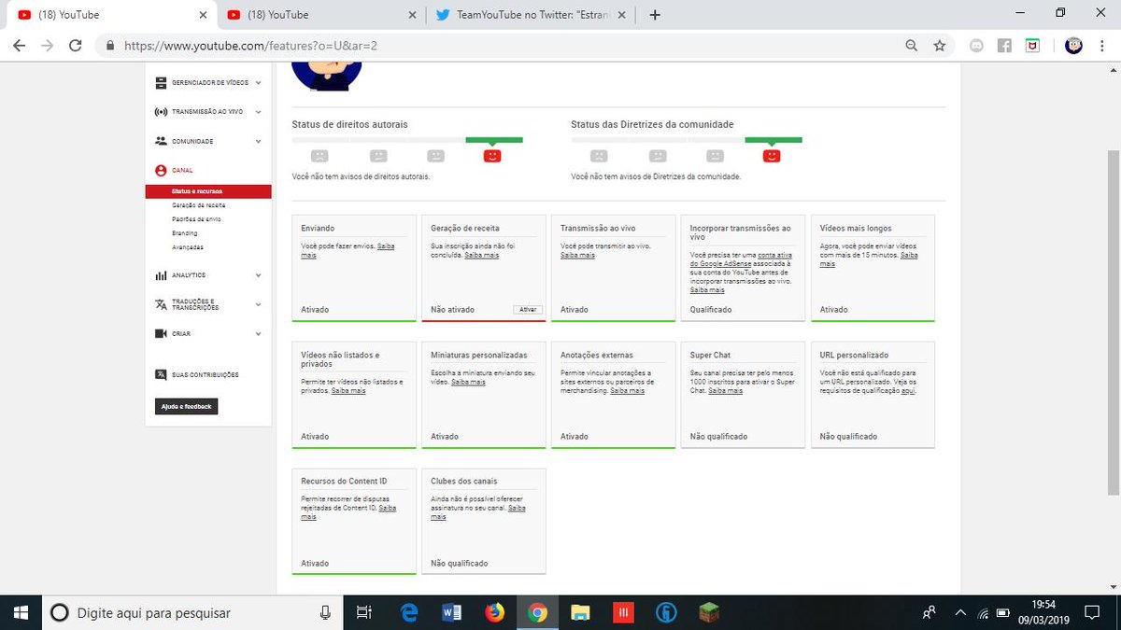
Task: Click the Suas contribuições icon
Action: 161,374
